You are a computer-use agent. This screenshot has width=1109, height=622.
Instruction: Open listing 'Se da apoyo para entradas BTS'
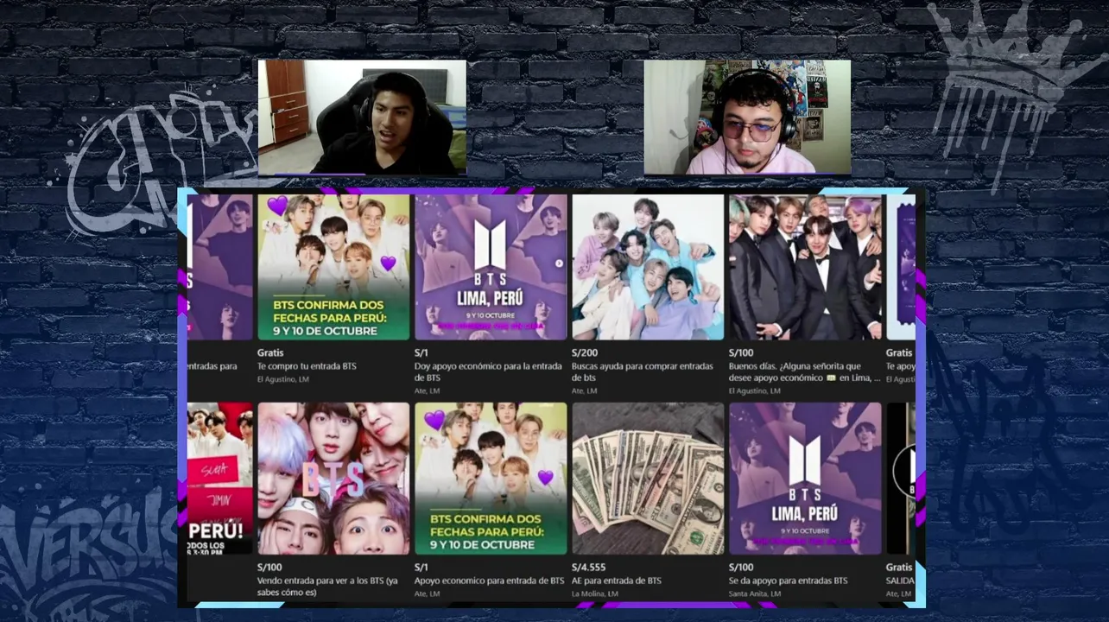[x=789, y=581]
